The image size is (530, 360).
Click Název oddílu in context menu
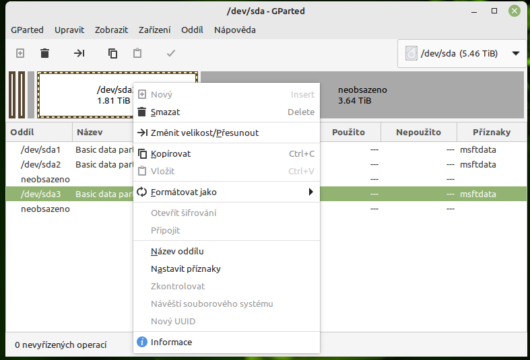[x=177, y=251]
